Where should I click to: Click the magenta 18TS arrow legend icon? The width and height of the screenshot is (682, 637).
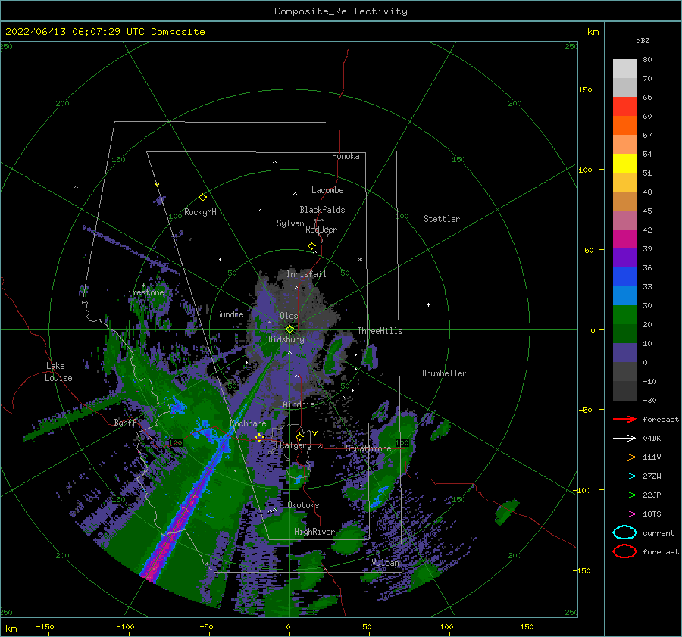tap(624, 514)
